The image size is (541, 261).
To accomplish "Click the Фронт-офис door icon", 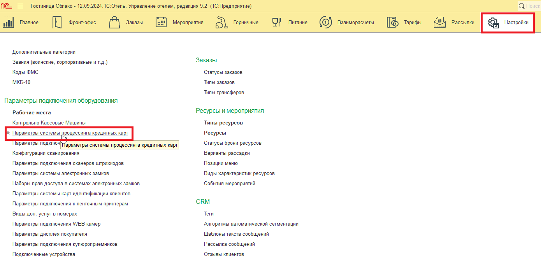I will 57,22.
